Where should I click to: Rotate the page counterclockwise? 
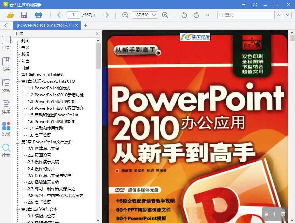[x=184, y=15]
